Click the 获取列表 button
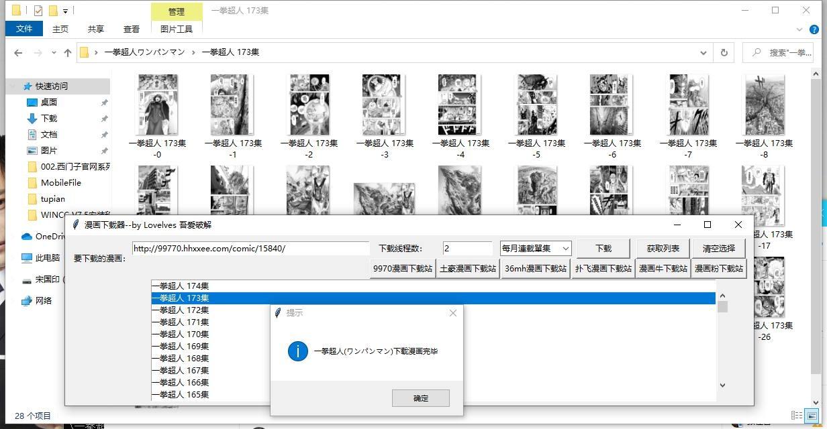This screenshot has height=429, width=827. [663, 248]
